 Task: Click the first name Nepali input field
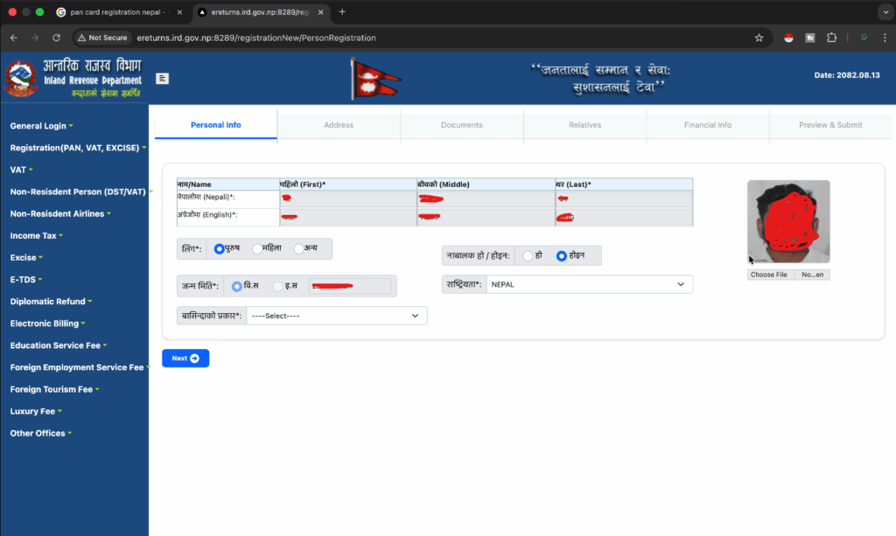347,199
